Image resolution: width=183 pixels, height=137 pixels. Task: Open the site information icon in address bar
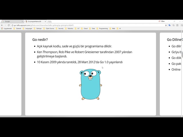(x=13, y=25)
